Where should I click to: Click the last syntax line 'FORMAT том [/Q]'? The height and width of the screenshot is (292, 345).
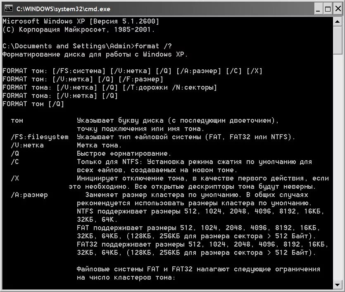(x=33, y=104)
